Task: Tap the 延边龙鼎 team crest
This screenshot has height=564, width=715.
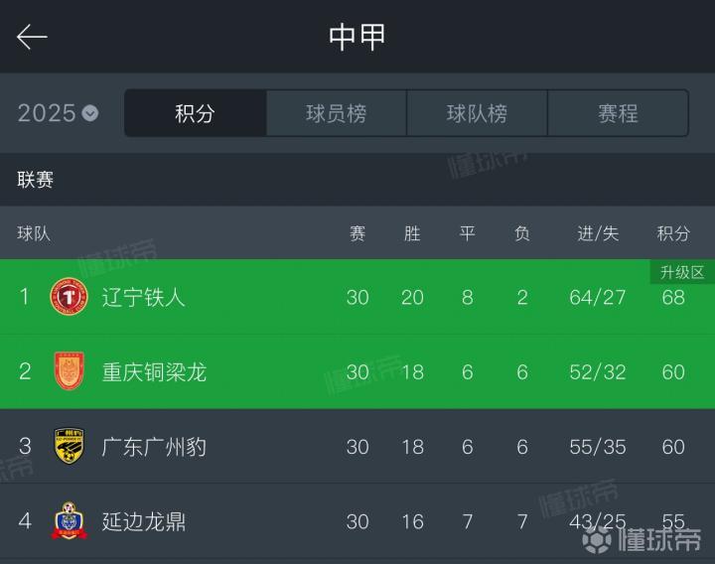Action: pyautogui.click(x=69, y=521)
